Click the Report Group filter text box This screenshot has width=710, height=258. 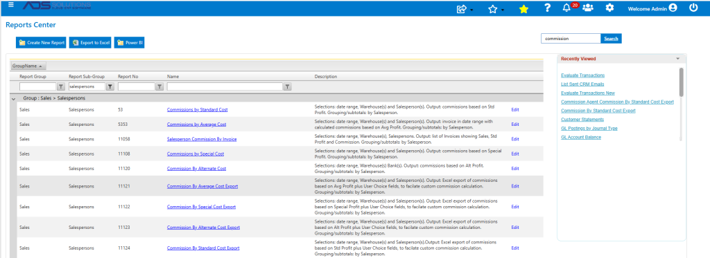37,86
